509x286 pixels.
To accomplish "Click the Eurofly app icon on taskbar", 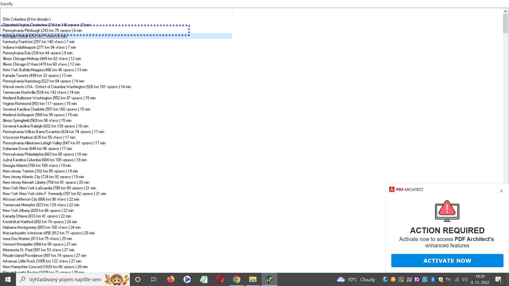I will 269,279.
